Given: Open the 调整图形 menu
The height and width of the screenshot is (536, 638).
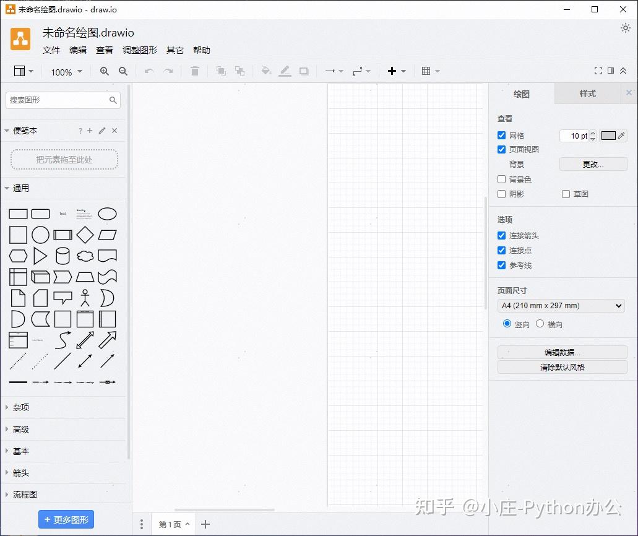Looking at the screenshot, I should (140, 50).
